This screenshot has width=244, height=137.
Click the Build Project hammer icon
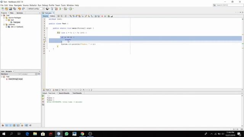click(52, 9)
